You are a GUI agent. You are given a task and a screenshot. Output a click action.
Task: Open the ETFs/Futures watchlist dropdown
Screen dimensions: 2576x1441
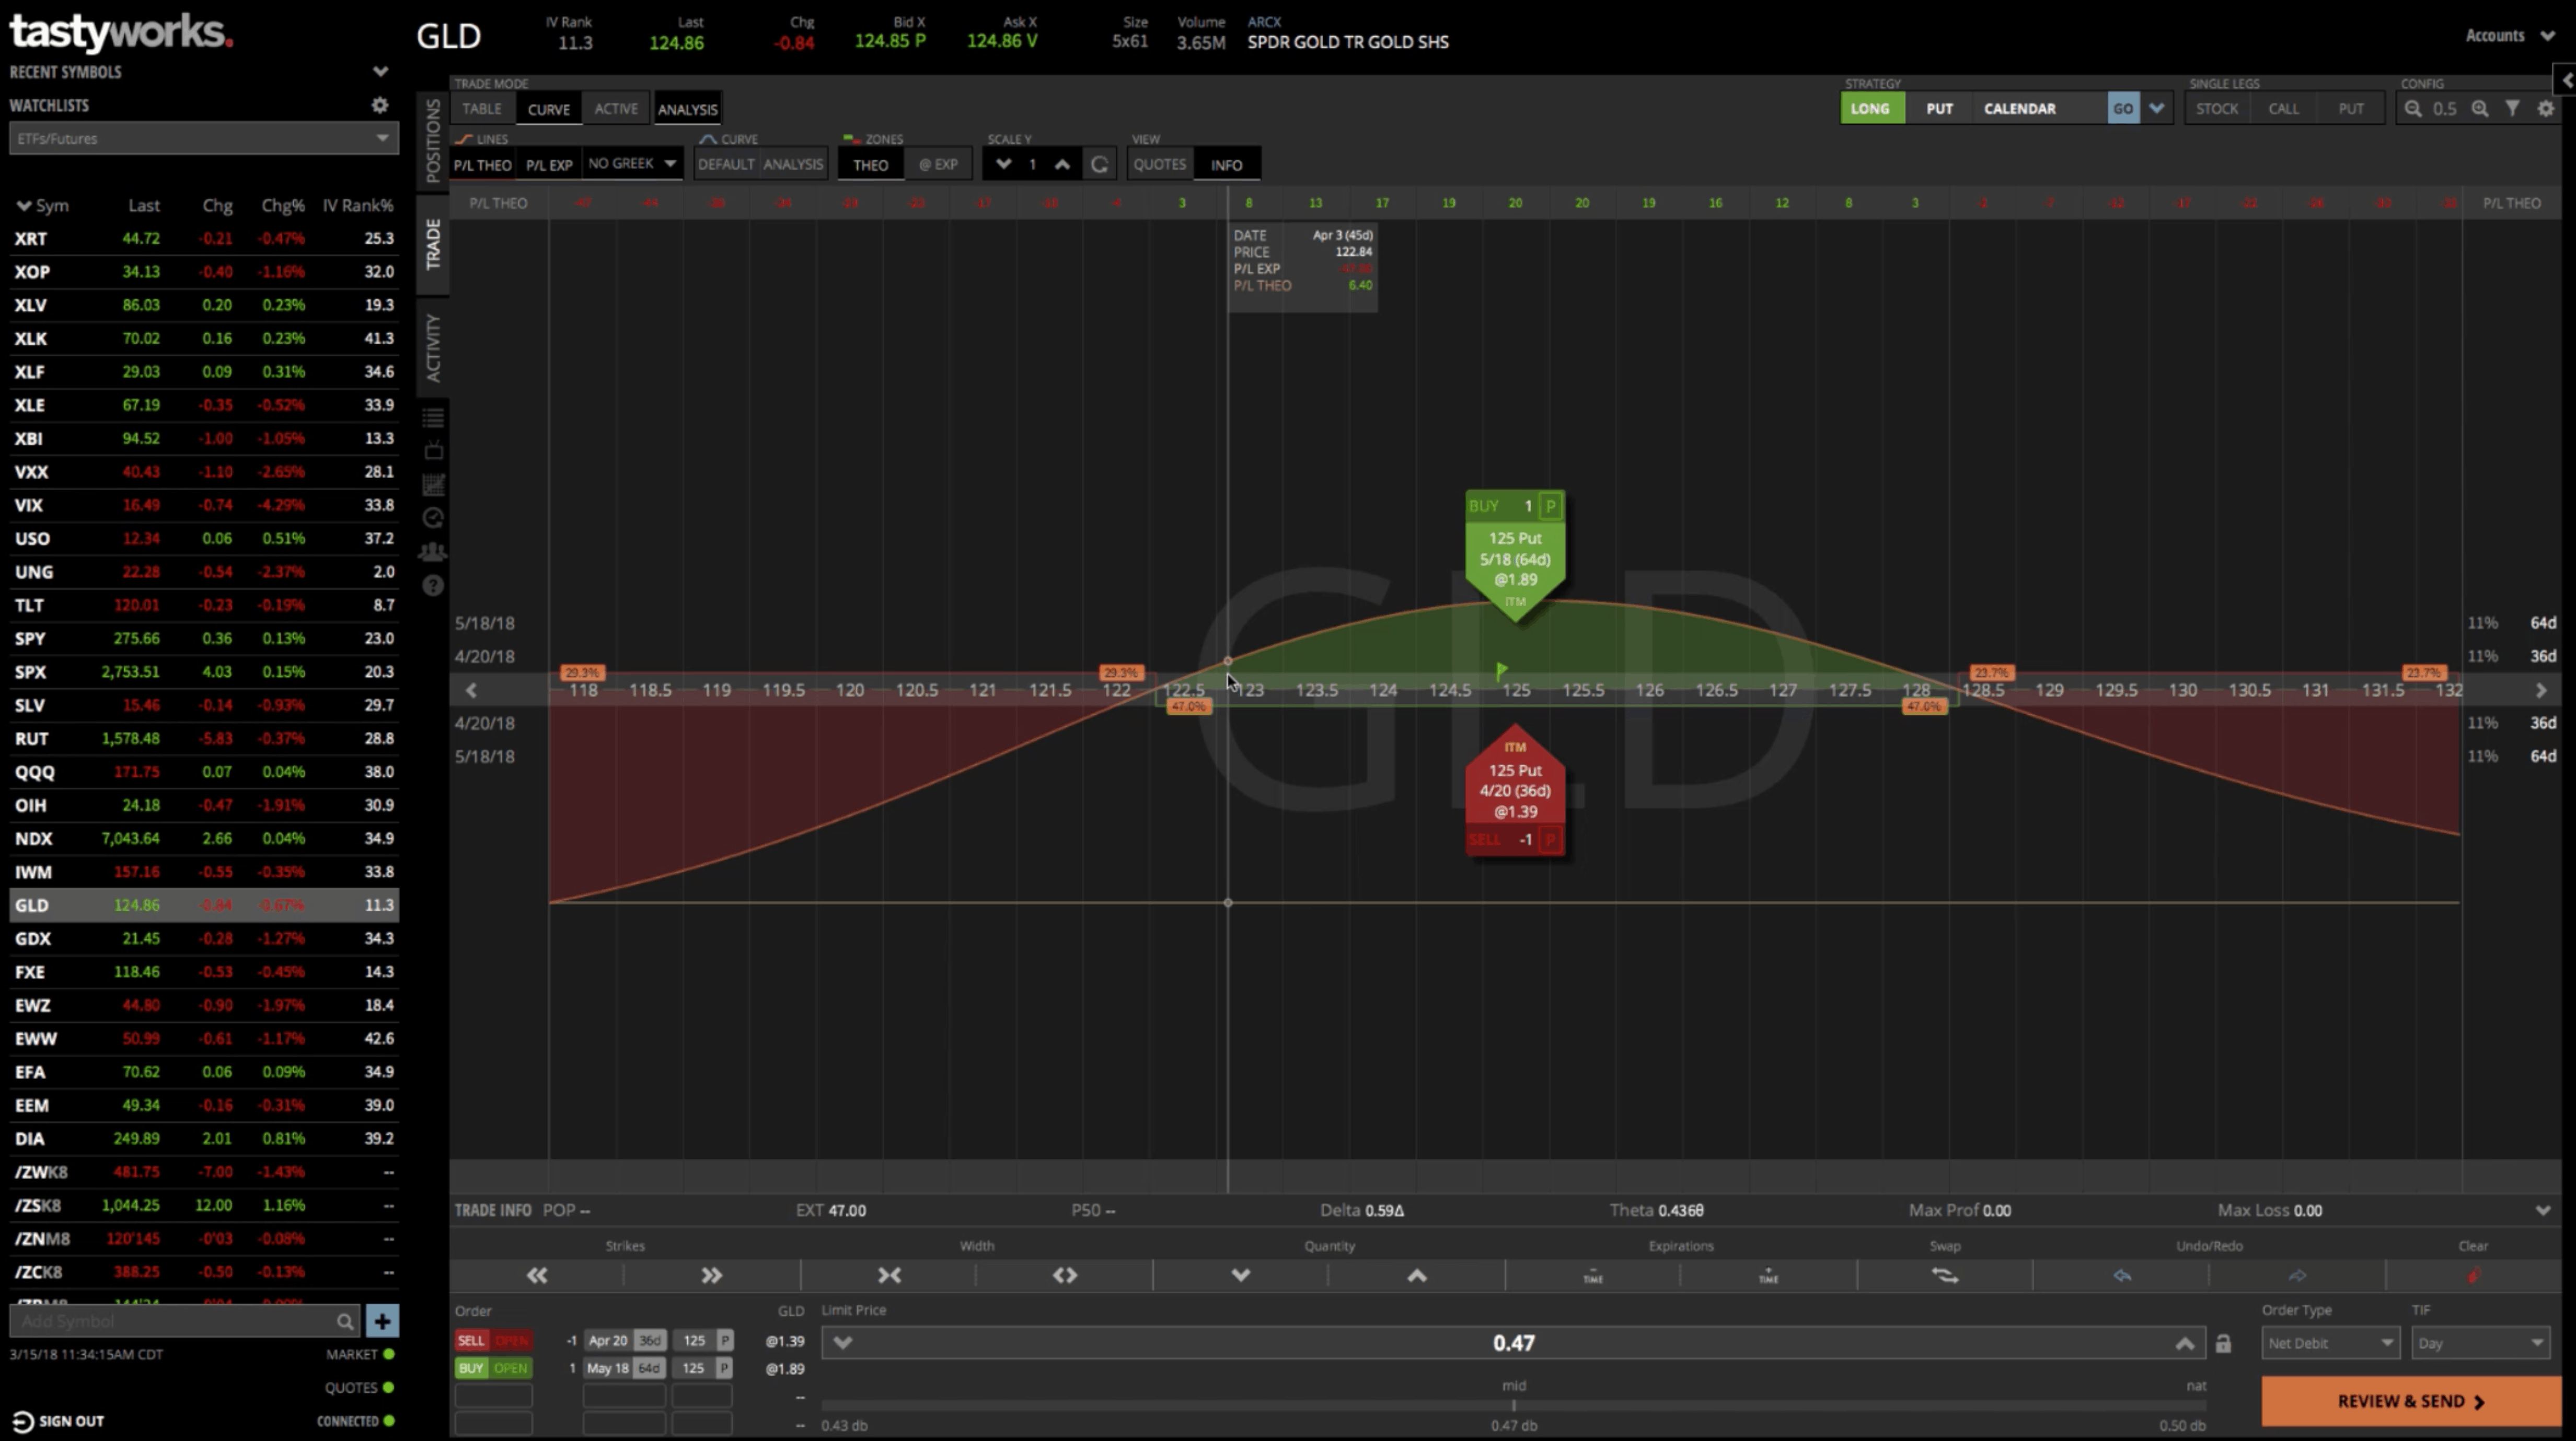pos(204,138)
